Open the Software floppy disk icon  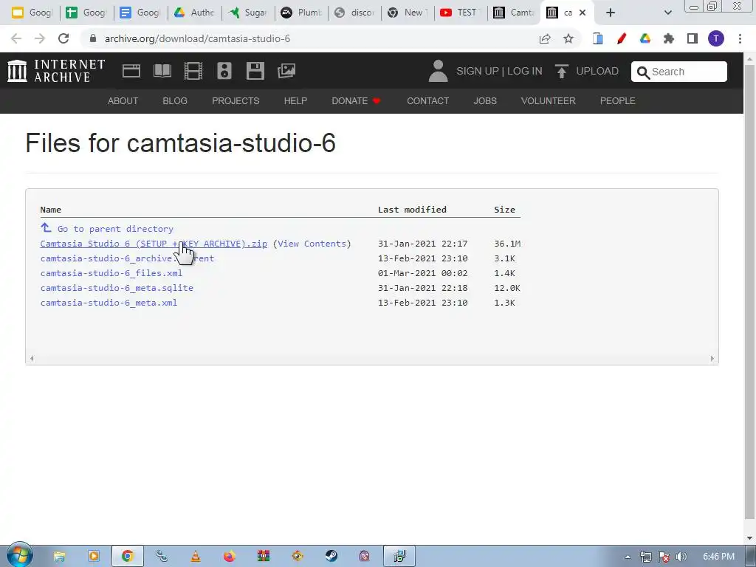point(255,71)
